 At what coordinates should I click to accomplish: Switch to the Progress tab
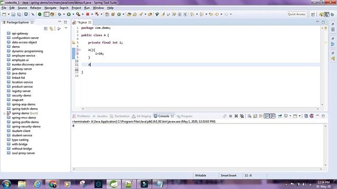185,116
